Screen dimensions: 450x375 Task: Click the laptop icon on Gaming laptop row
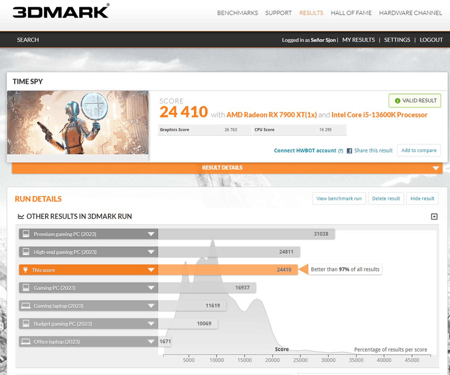click(26, 306)
